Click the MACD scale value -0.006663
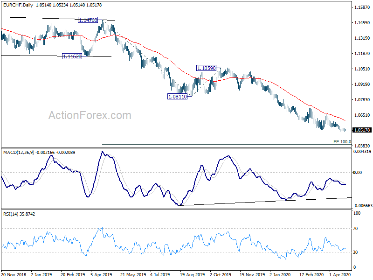 pyautogui.click(x=363, y=206)
